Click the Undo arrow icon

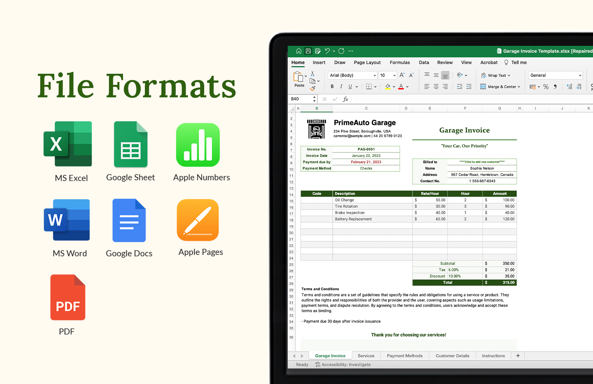pyautogui.click(x=327, y=51)
